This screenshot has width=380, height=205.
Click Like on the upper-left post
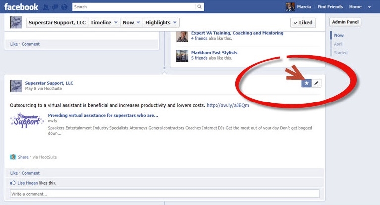click(x=14, y=44)
